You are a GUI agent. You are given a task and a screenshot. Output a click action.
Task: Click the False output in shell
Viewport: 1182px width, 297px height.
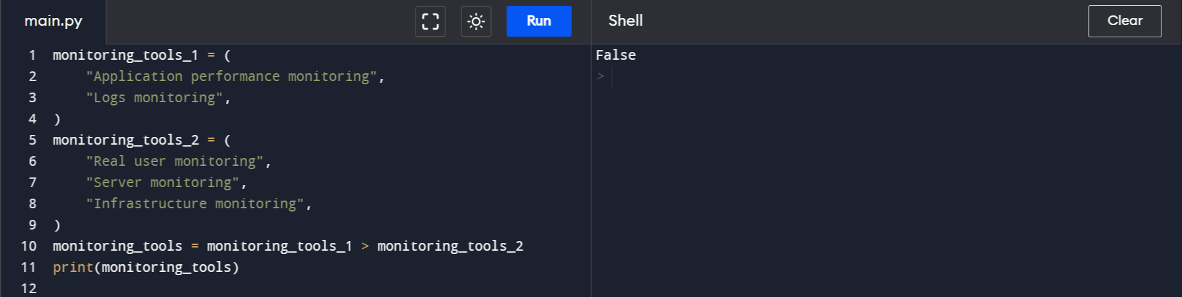click(x=616, y=55)
